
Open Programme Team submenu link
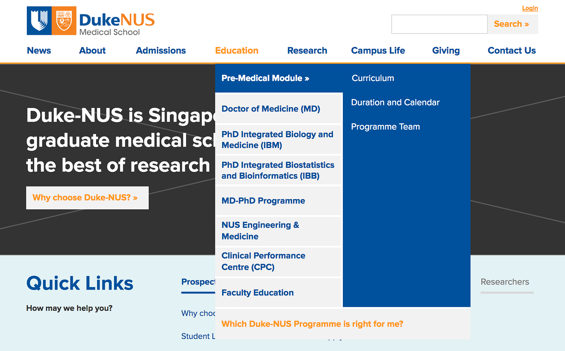(x=386, y=127)
